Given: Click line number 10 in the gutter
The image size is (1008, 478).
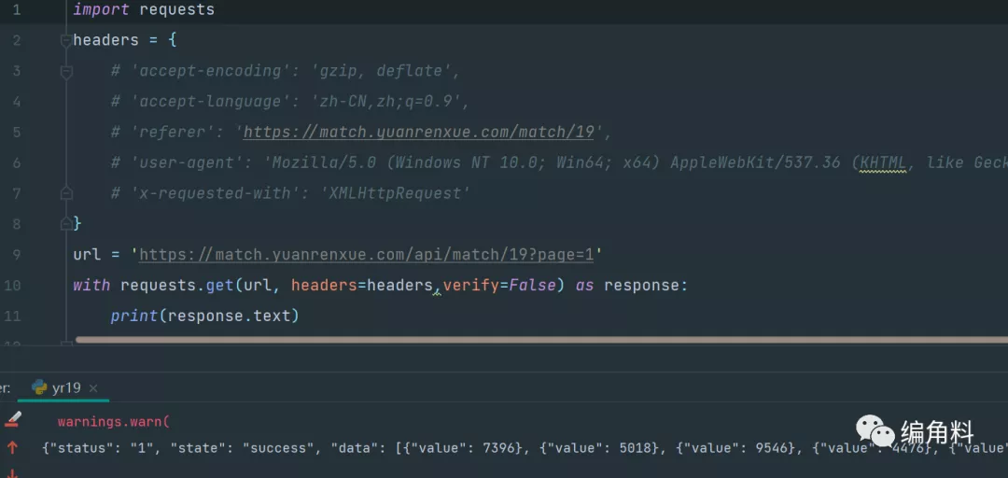Looking at the screenshot, I should (x=12, y=285).
